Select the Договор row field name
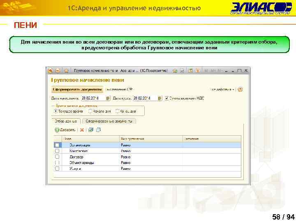The width and height of the screenshot is (296, 222). [x=76, y=157]
